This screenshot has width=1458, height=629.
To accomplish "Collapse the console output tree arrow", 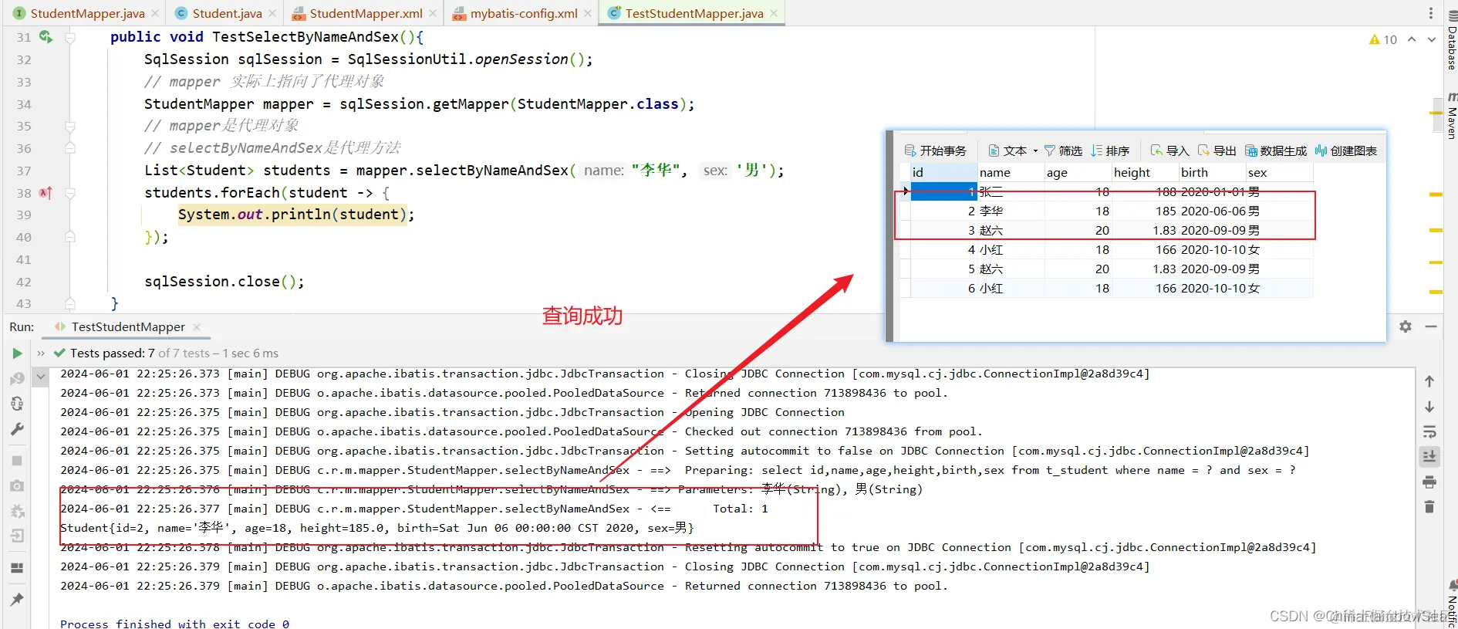I will click(x=41, y=377).
